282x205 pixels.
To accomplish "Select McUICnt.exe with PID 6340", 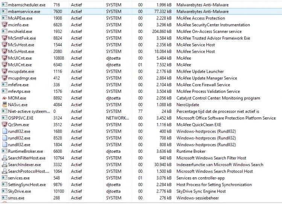I will 20,65.
